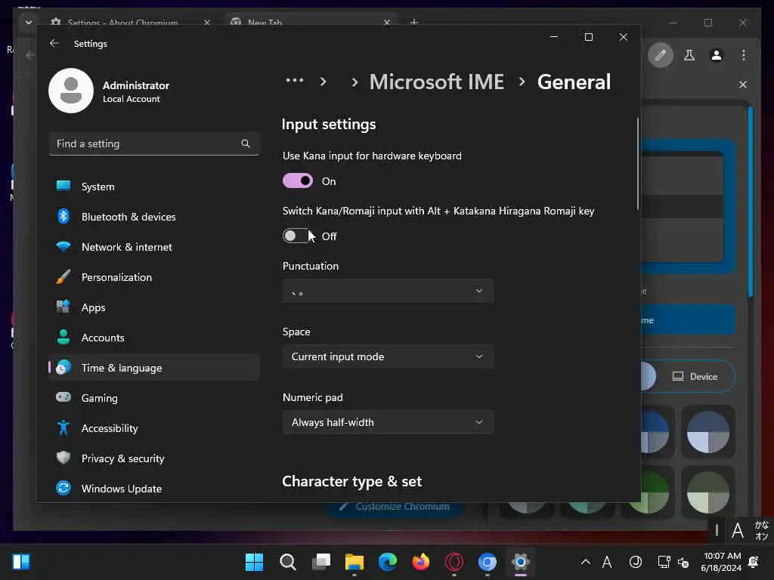Viewport: 774px width, 580px height.
Task: Click IME input mode A indicator in tray
Action: (x=607, y=562)
